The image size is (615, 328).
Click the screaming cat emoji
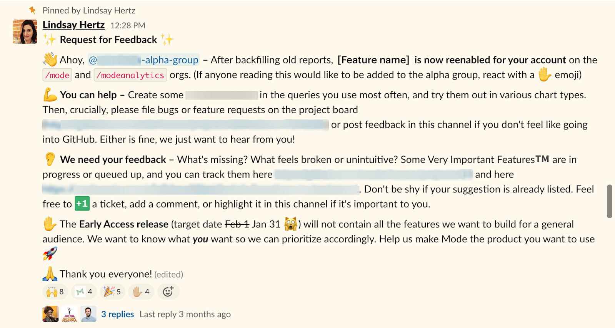click(290, 224)
